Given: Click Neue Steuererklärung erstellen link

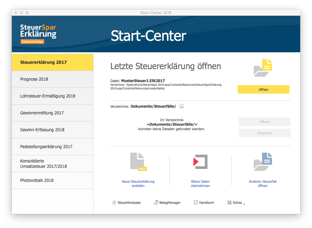Looking at the screenshot, I should (x=138, y=184).
